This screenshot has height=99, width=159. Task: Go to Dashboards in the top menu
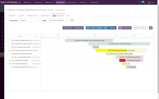click(94, 2)
